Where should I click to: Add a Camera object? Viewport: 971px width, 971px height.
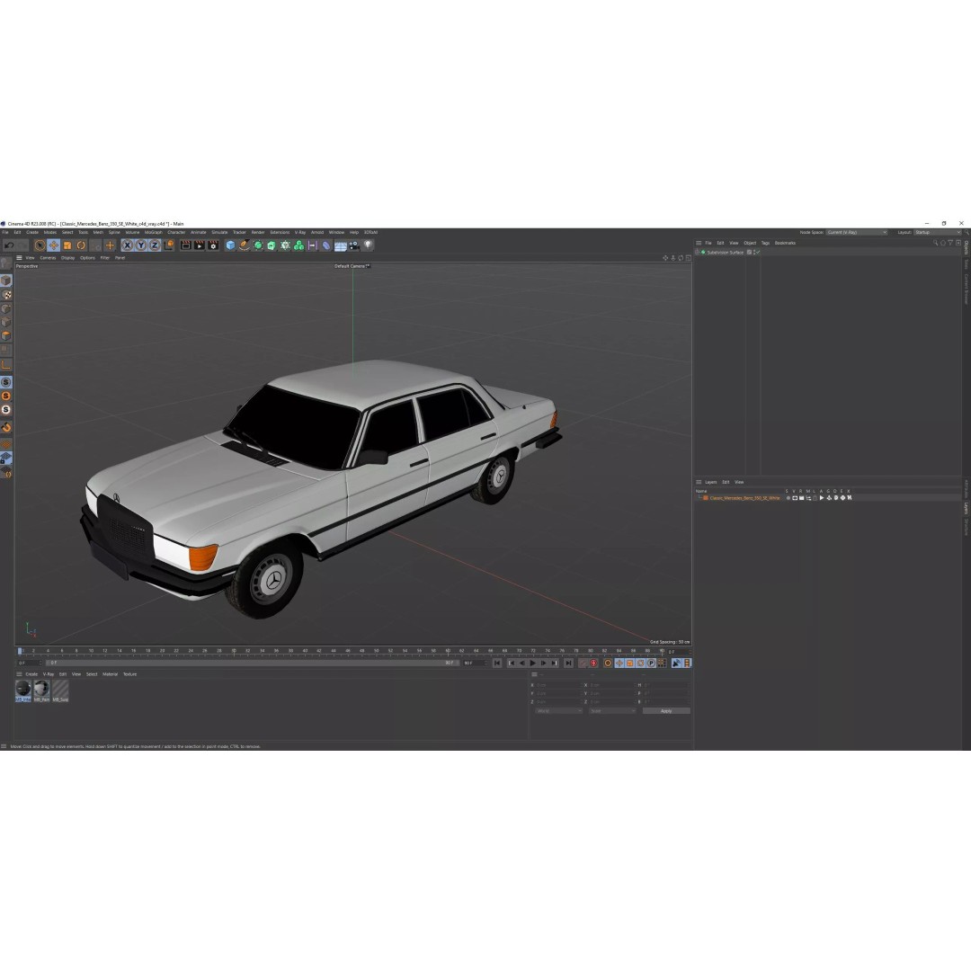(353, 245)
